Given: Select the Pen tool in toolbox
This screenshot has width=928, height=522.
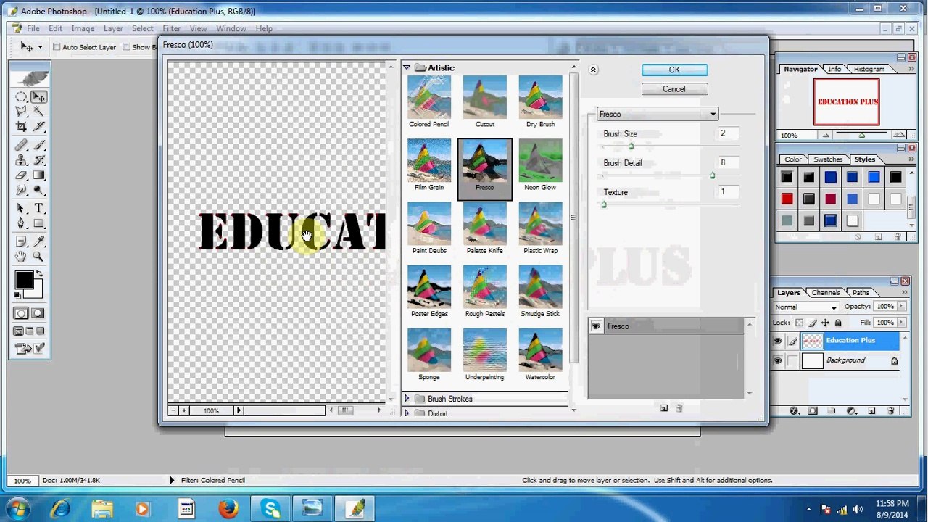Looking at the screenshot, I should pyautogui.click(x=21, y=224).
